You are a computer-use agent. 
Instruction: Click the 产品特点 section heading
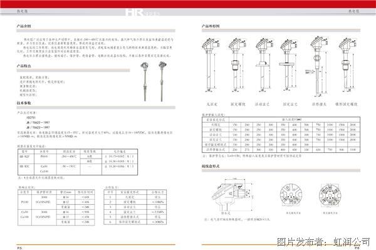click(24, 66)
